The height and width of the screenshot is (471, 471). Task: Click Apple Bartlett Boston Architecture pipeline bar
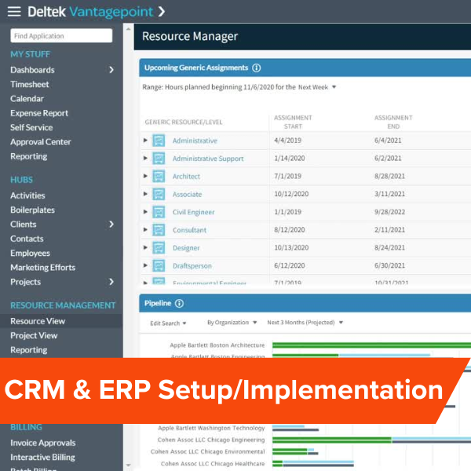coord(371,345)
